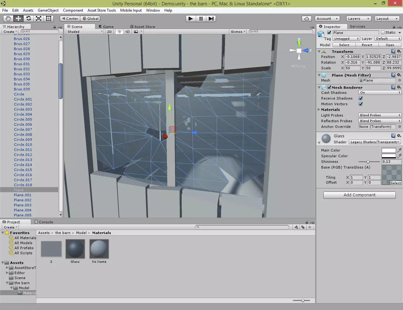The width and height of the screenshot is (403, 310).
Task: Toggle scene audio speaker icon
Action: (128, 32)
